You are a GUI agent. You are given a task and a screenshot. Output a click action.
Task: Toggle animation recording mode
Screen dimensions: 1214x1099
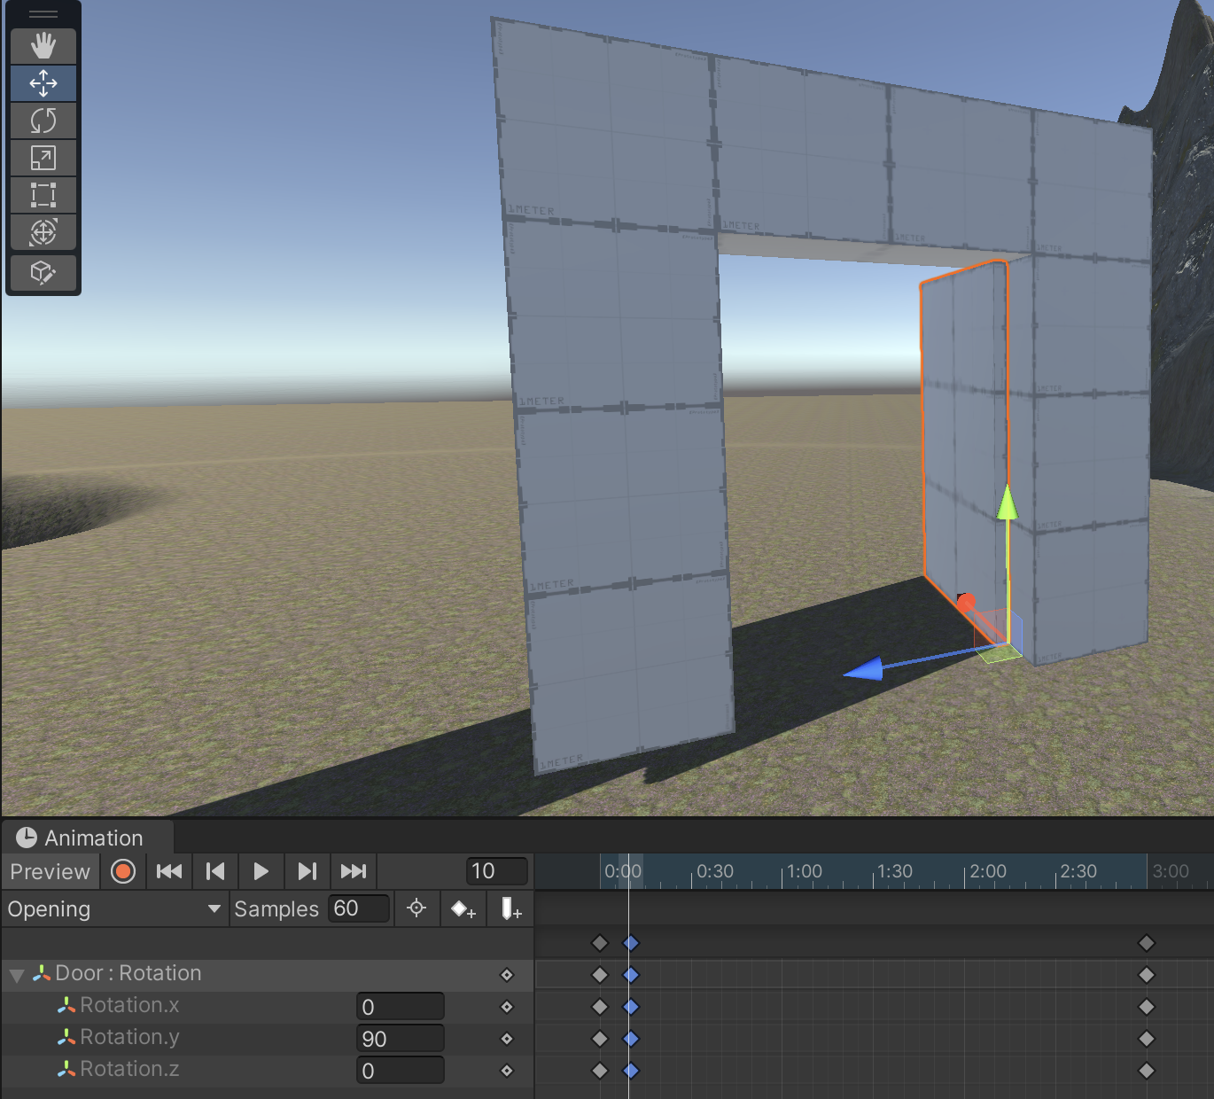(x=123, y=872)
